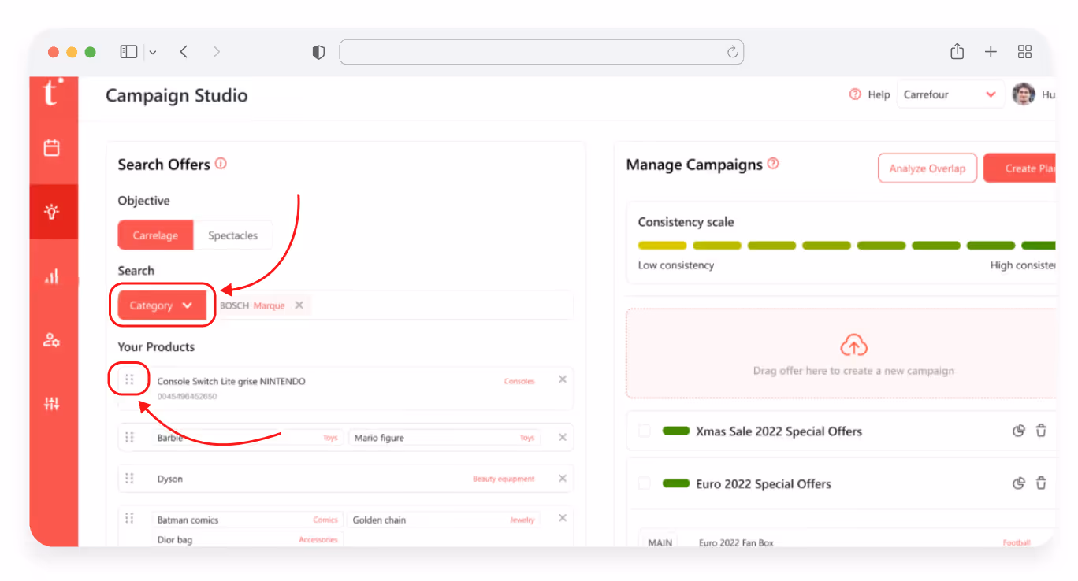
Task: Click drag handle of Barbie row
Action: [129, 437]
